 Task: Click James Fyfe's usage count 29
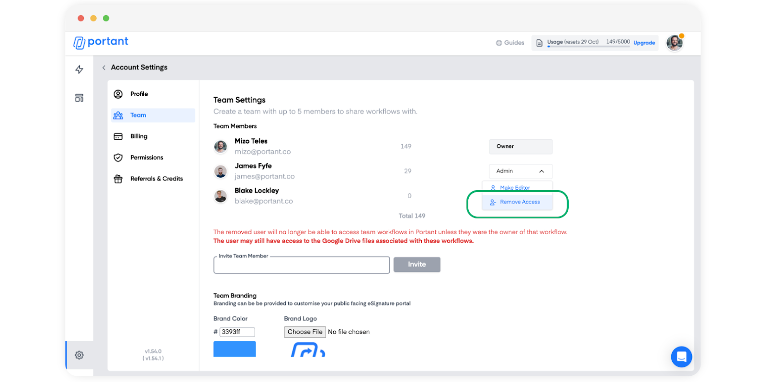click(x=408, y=171)
